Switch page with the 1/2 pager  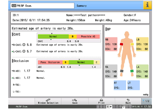click(x=147, y=101)
